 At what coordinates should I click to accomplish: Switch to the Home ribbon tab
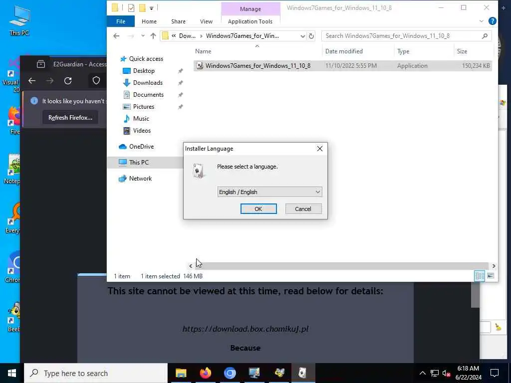(x=149, y=21)
